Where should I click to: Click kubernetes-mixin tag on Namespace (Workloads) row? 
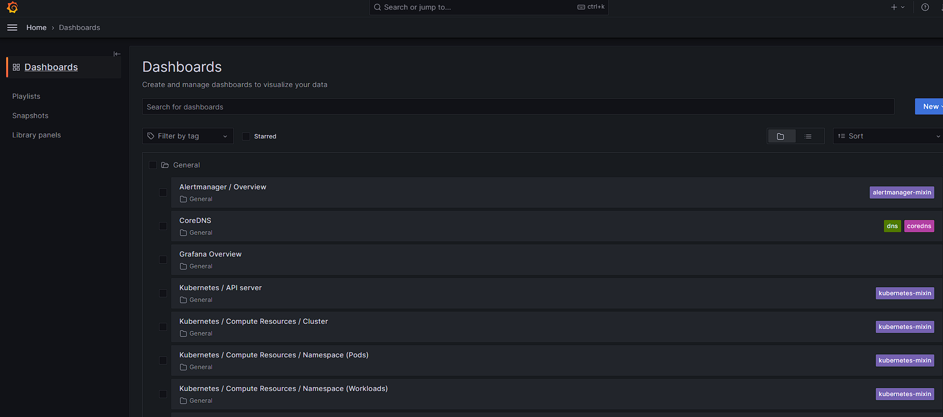point(905,394)
